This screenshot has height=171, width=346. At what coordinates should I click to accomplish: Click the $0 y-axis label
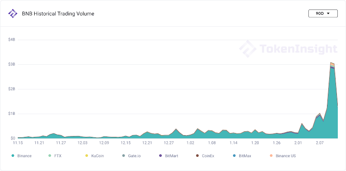click(x=13, y=138)
